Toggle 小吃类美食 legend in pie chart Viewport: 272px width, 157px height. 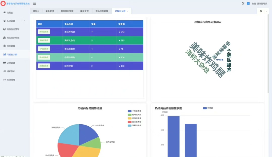[134, 111]
